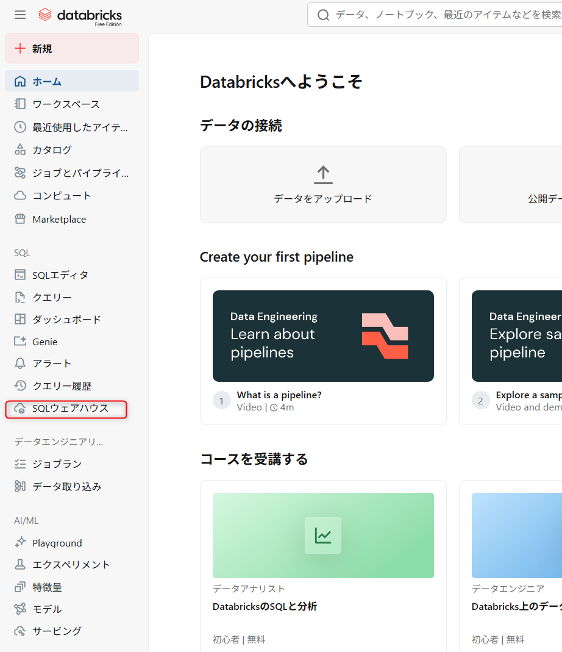
Task: Open クエリー履歴 in the sidebar
Action: click(62, 386)
